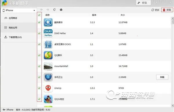
Task: Click the 酷狗音乐 app icon
Action: [x=48, y=22]
